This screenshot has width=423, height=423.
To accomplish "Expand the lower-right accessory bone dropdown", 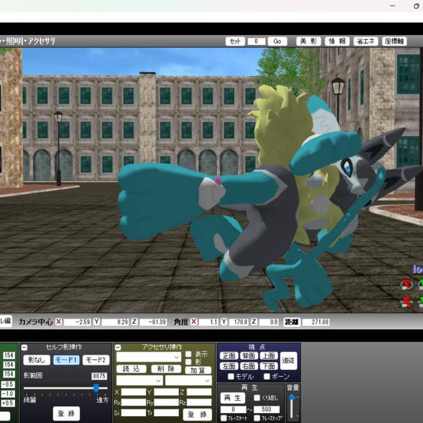I will pos(188,381).
